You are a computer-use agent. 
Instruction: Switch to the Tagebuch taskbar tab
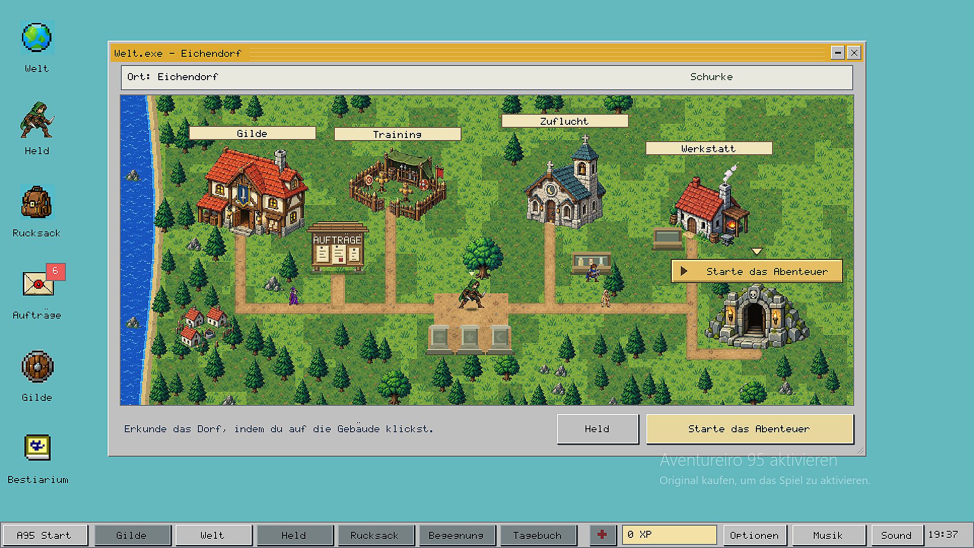coord(538,535)
